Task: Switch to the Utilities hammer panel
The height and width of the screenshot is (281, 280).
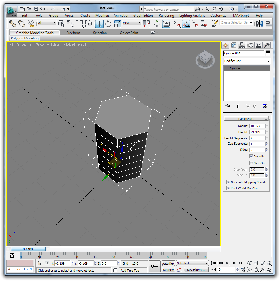Action: (266, 45)
